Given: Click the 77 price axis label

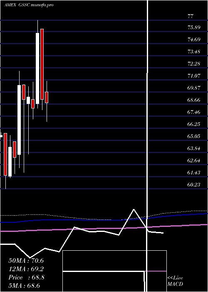Looking at the screenshot, I should [191, 16].
